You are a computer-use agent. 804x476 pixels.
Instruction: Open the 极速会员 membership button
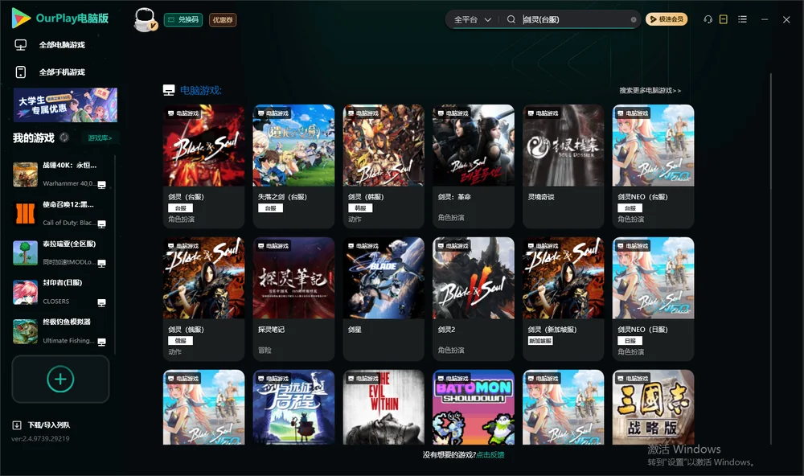(666, 19)
